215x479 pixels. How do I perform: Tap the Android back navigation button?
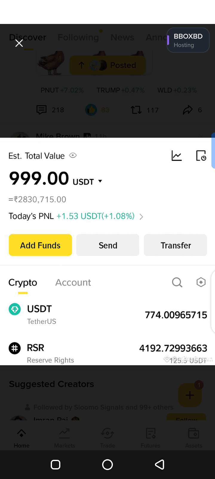pos(159,464)
